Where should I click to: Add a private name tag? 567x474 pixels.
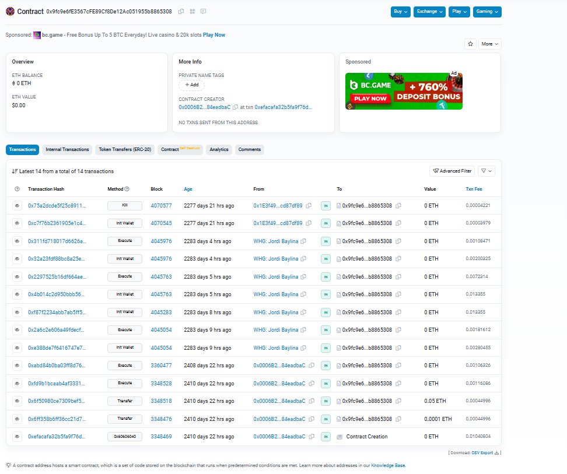tap(191, 85)
